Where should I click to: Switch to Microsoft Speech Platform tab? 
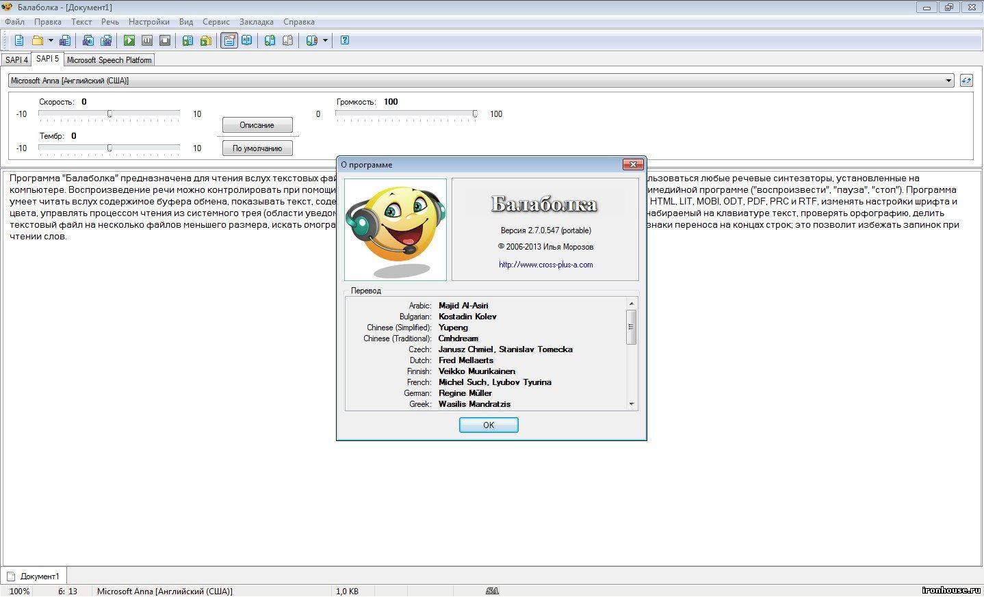click(x=109, y=60)
